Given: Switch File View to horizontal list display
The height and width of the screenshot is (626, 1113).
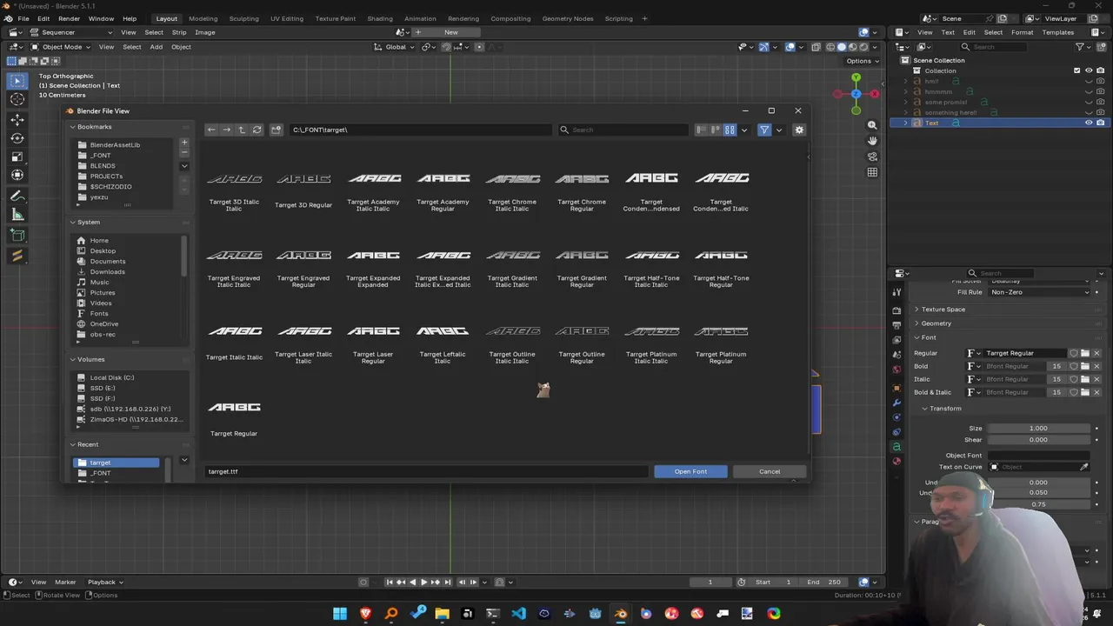Looking at the screenshot, I should coord(716,130).
